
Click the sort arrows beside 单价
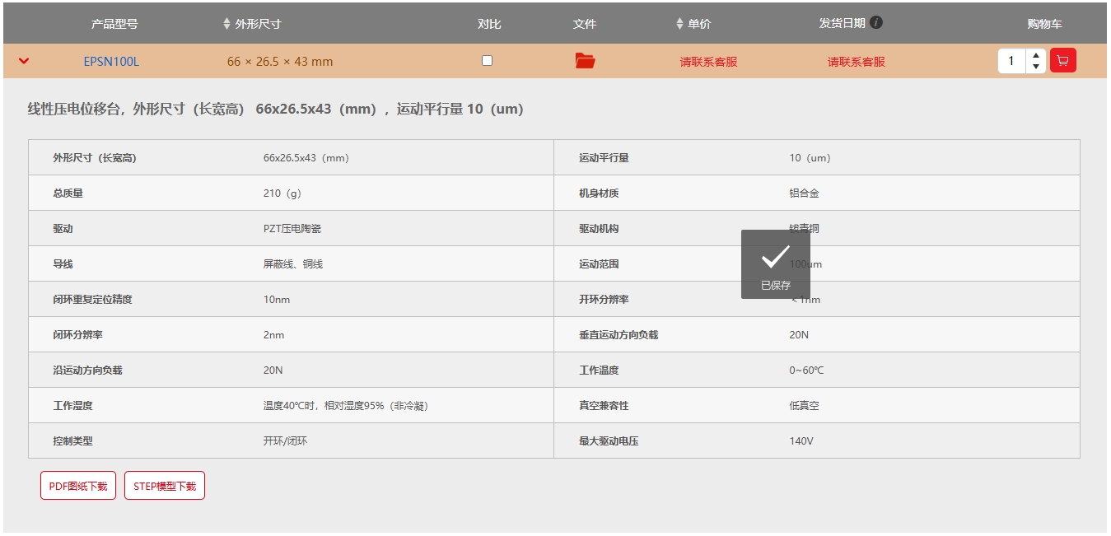tap(679, 24)
